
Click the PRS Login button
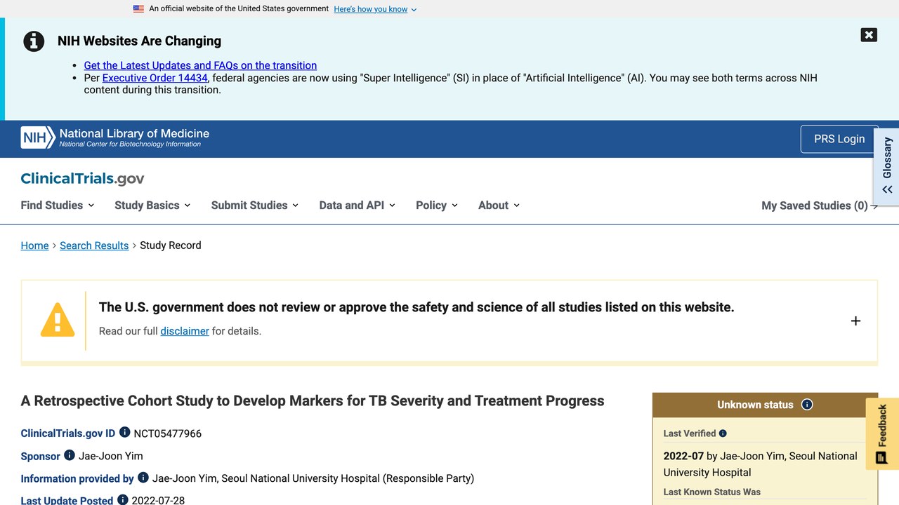click(x=839, y=139)
